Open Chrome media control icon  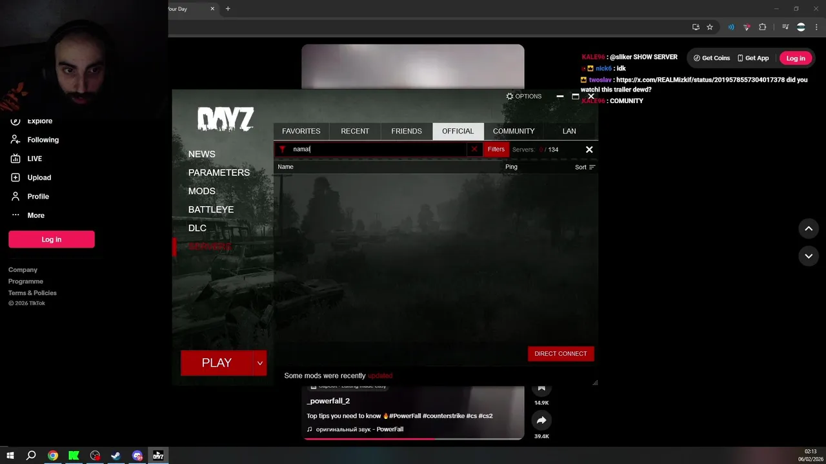point(785,27)
